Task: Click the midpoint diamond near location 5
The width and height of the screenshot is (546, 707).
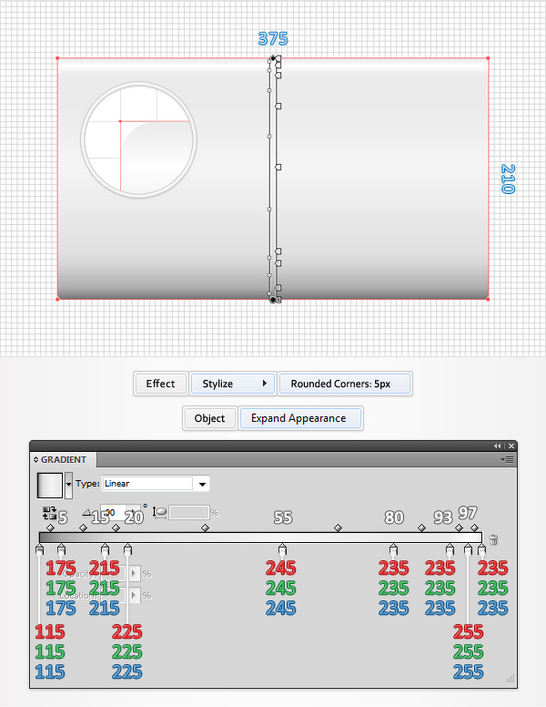Action: click(x=50, y=528)
